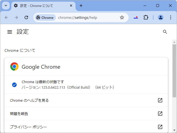Click external link icon for Chrome のヘルプを見る
The width and height of the screenshot is (177, 133).
tap(160, 100)
